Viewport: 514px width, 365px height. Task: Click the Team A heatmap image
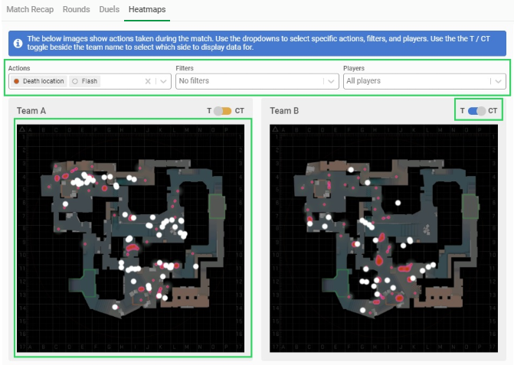pos(130,238)
